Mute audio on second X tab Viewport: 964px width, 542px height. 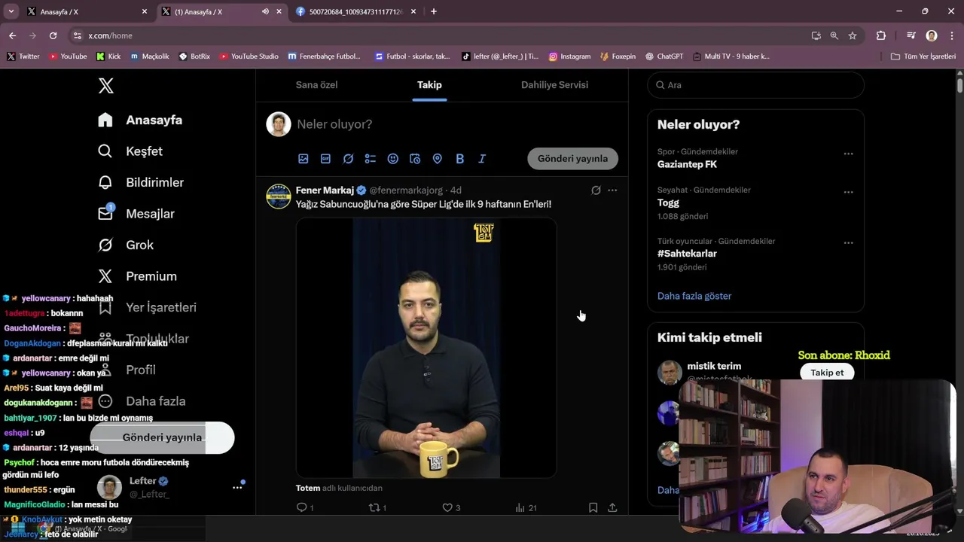[x=266, y=12]
